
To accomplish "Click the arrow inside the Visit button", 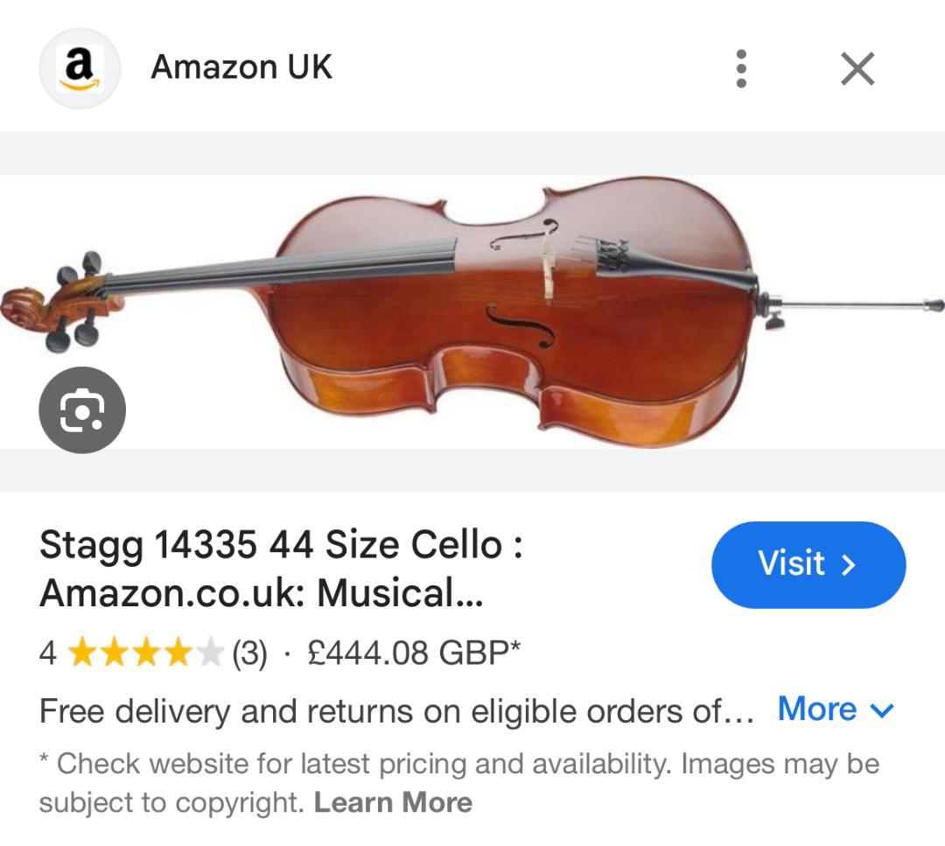I will (847, 565).
